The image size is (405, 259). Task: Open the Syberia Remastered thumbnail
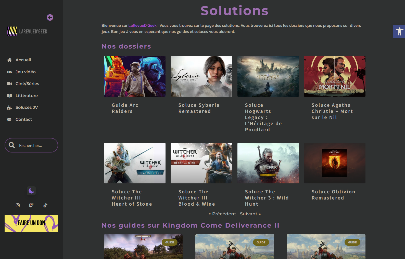201,76
